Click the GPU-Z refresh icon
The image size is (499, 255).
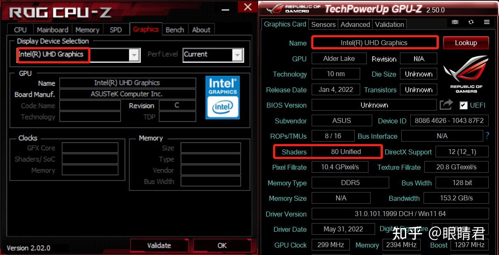pos(471,22)
